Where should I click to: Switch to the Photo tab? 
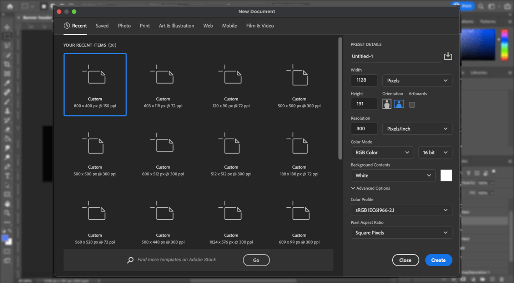coord(124,26)
